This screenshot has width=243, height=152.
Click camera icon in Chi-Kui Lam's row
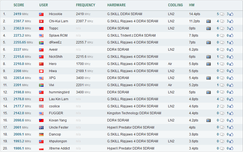209,21
